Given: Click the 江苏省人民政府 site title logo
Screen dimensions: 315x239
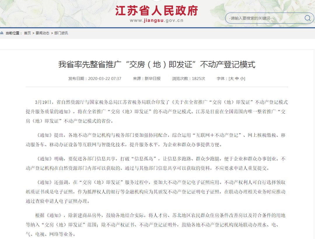Looking at the screenshot, I should [157, 10].
